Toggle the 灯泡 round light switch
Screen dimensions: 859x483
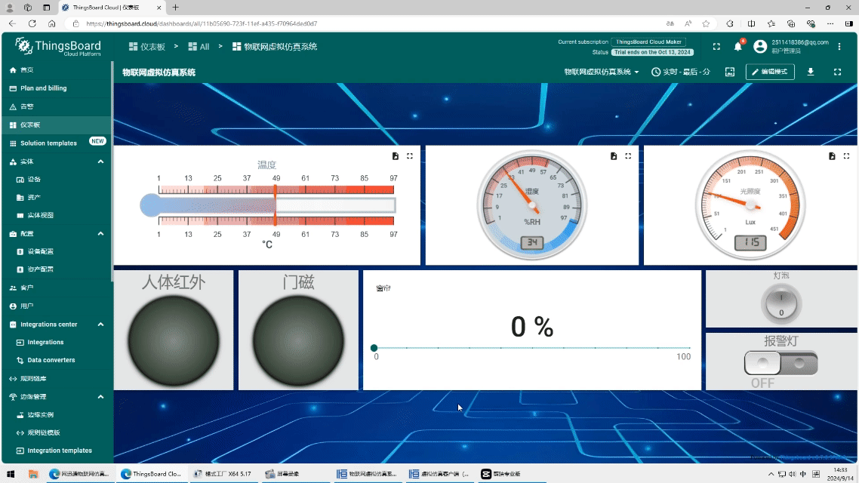(781, 304)
